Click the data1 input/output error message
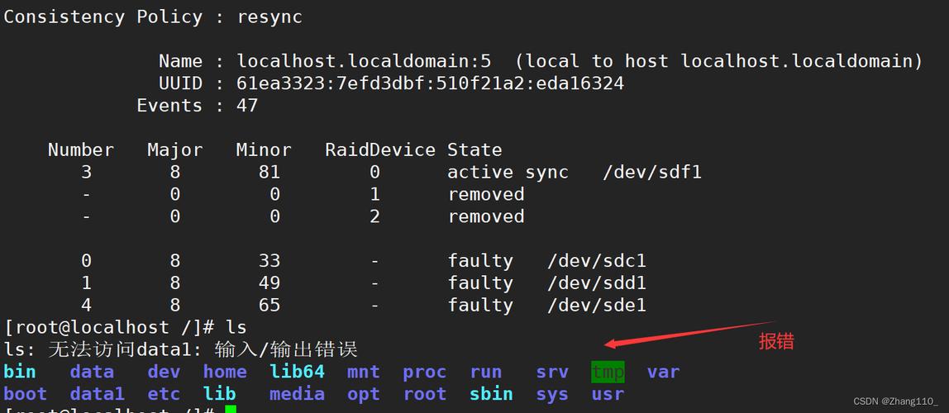The height and width of the screenshot is (413, 949). pyautogui.click(x=181, y=349)
